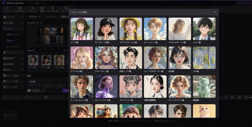
Task: Close the スタイルを選択 dialog
Action: coord(215,12)
